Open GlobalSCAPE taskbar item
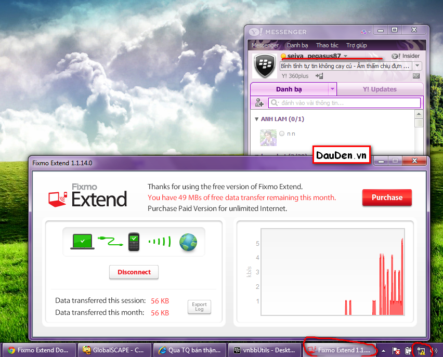This screenshot has width=443, height=357. pos(114,350)
